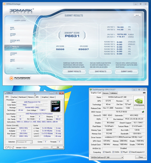
Task: Open the NVIDIA GeForce GT 240 dropdown
Action: pos(107,157)
